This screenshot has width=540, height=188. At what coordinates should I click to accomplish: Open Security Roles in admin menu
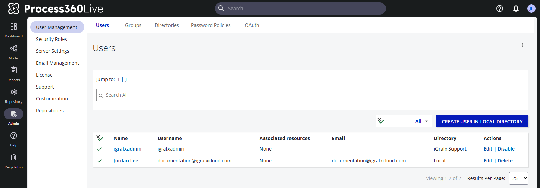(x=51, y=39)
